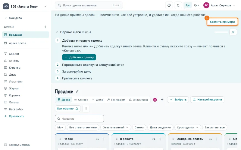
Task: Open Диск section
Action: click(26, 74)
